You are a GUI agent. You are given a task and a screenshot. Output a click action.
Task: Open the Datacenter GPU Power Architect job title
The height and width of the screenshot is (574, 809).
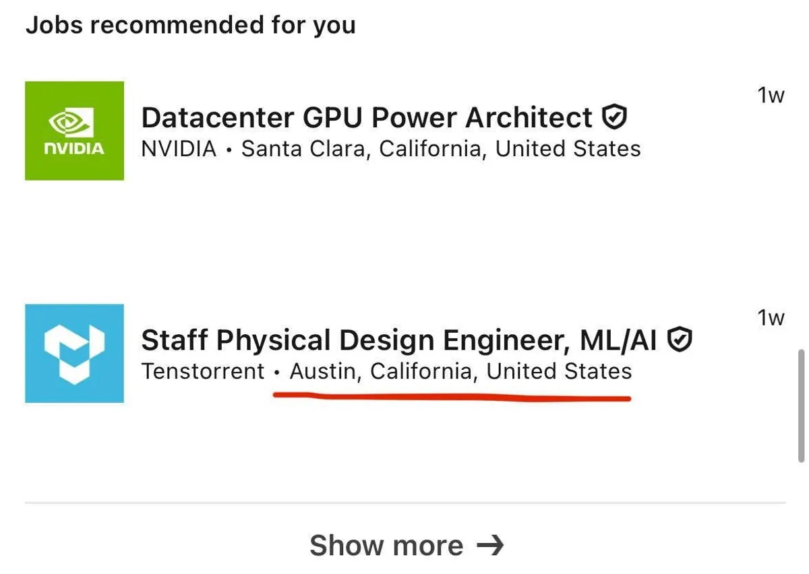pyautogui.click(x=366, y=118)
